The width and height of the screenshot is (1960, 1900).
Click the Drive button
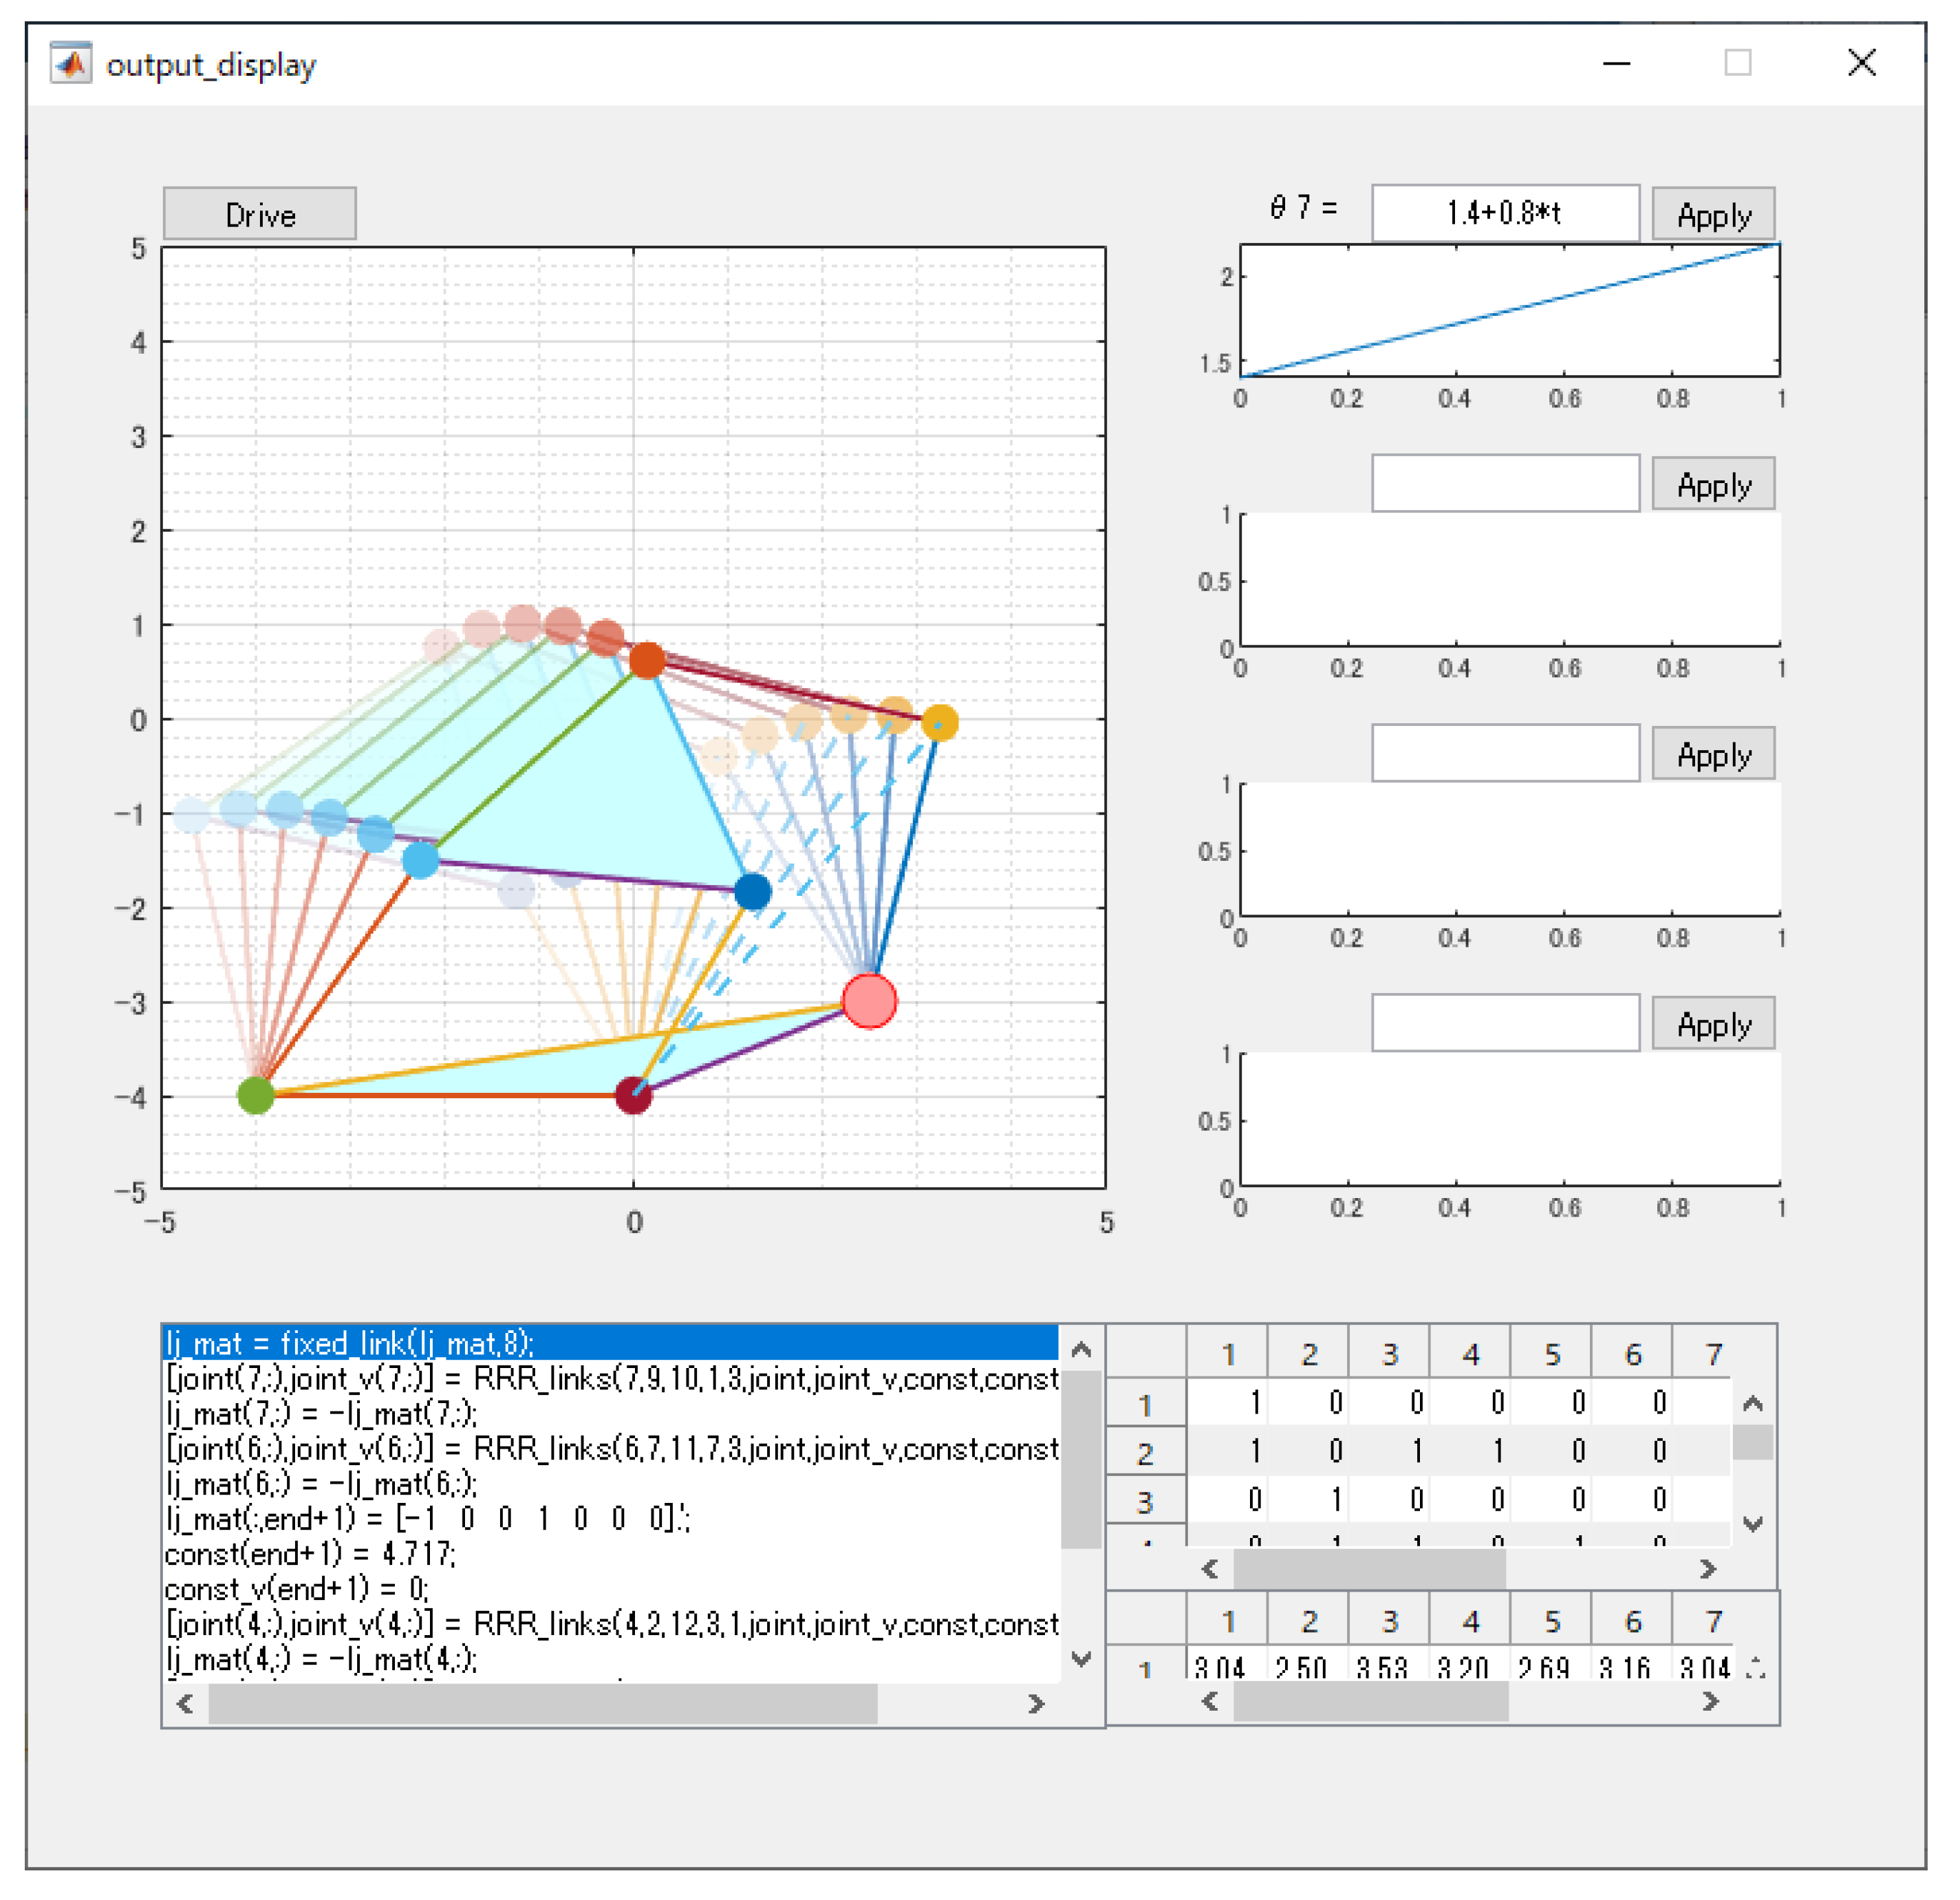[x=259, y=214]
